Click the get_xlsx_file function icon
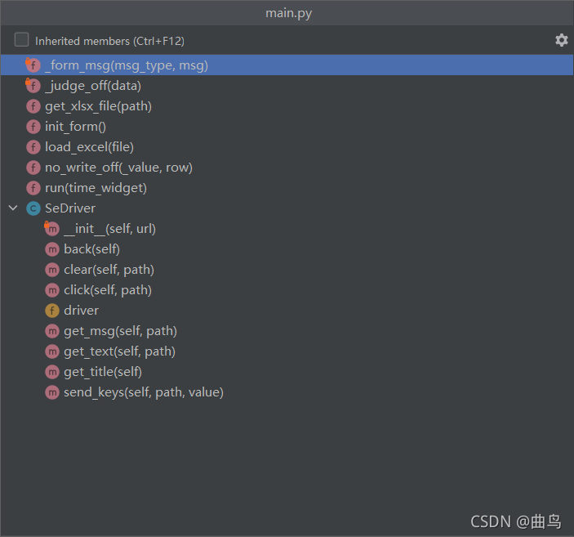Screen dimensions: 574x537 coord(33,106)
